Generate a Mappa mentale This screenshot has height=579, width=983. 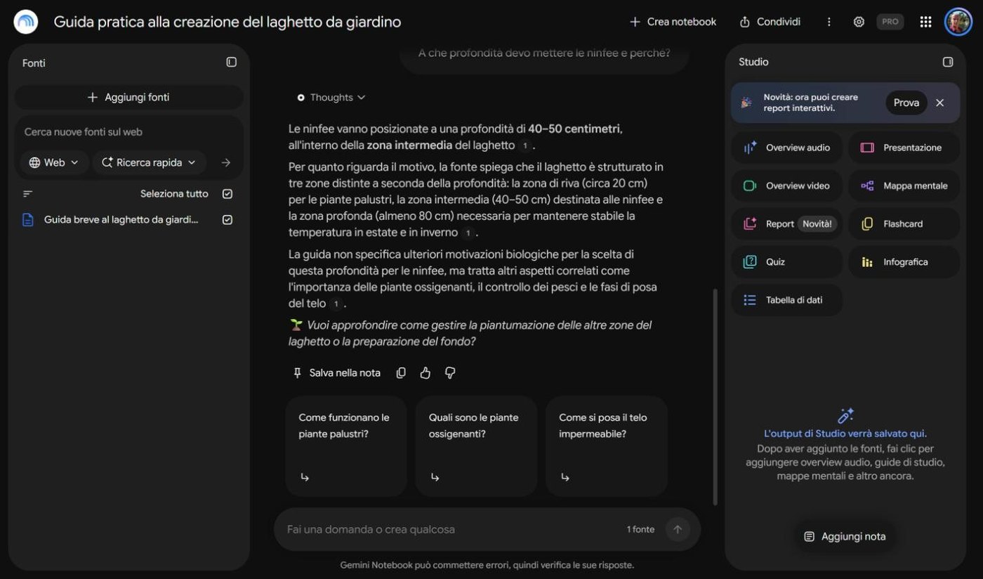click(x=904, y=186)
